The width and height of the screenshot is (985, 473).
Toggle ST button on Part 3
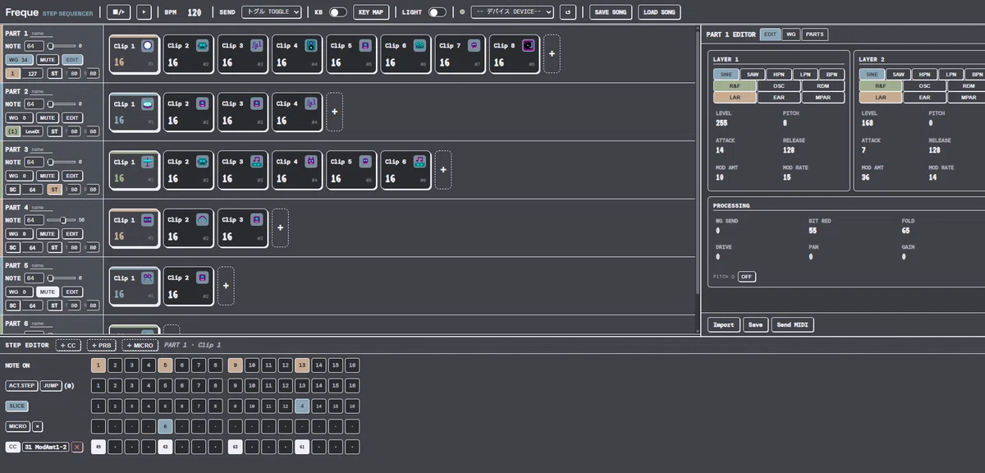(54, 189)
